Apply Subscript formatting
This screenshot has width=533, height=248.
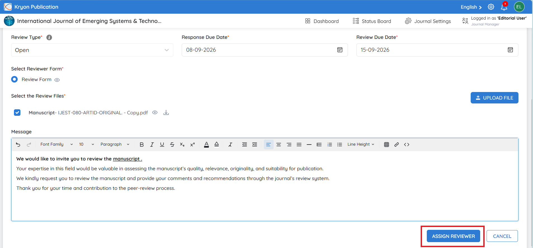(x=182, y=145)
